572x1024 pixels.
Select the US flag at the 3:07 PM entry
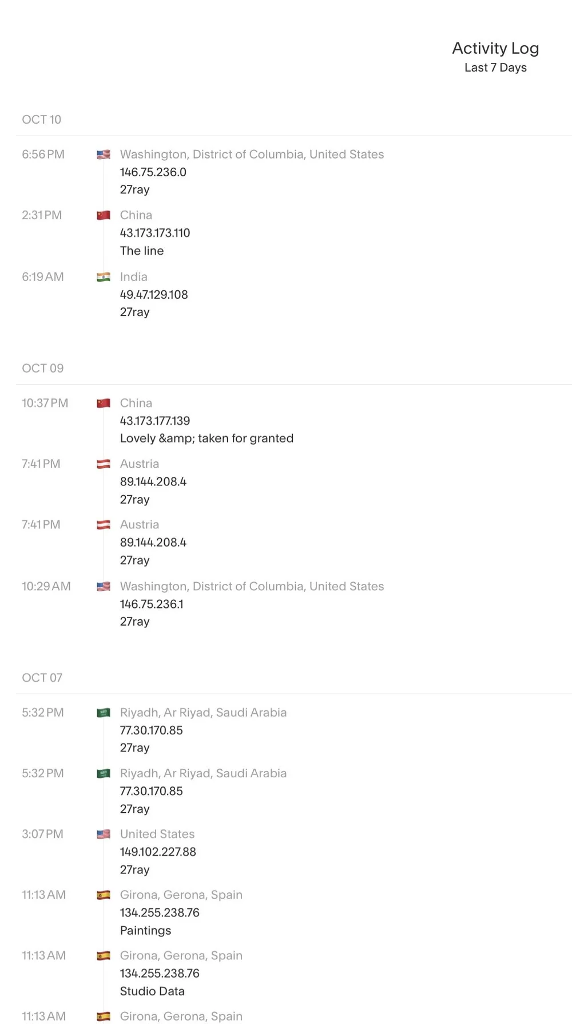tap(104, 834)
